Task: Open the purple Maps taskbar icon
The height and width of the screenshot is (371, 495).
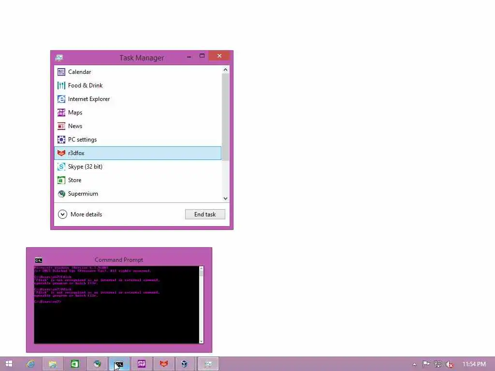Action: coord(142,364)
